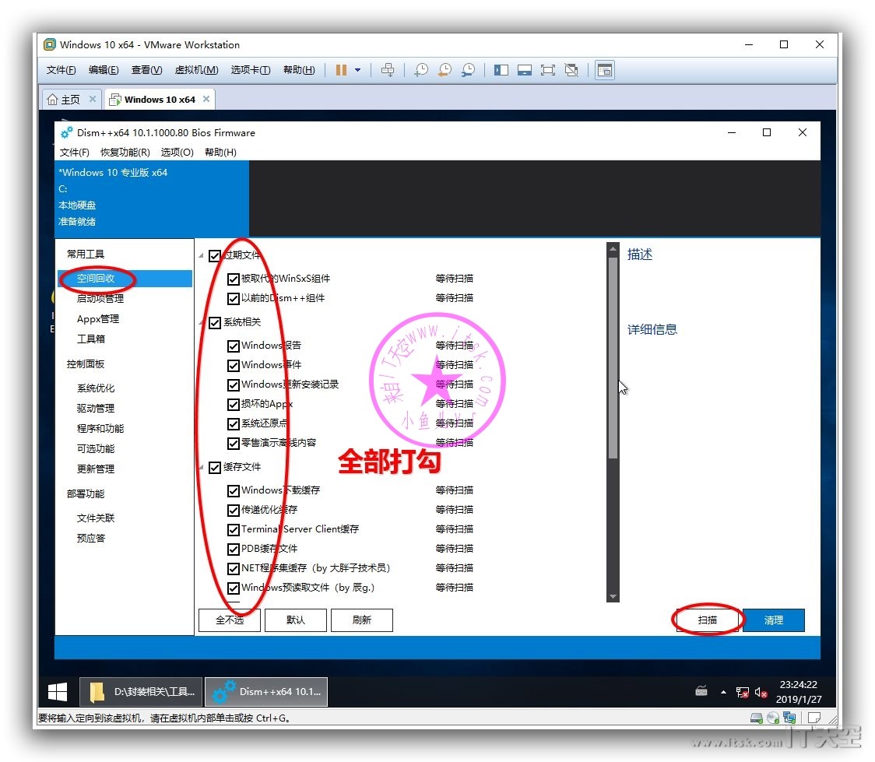Collapse the 系统相关 group
Screen dimensions: 875x762
coord(201,322)
